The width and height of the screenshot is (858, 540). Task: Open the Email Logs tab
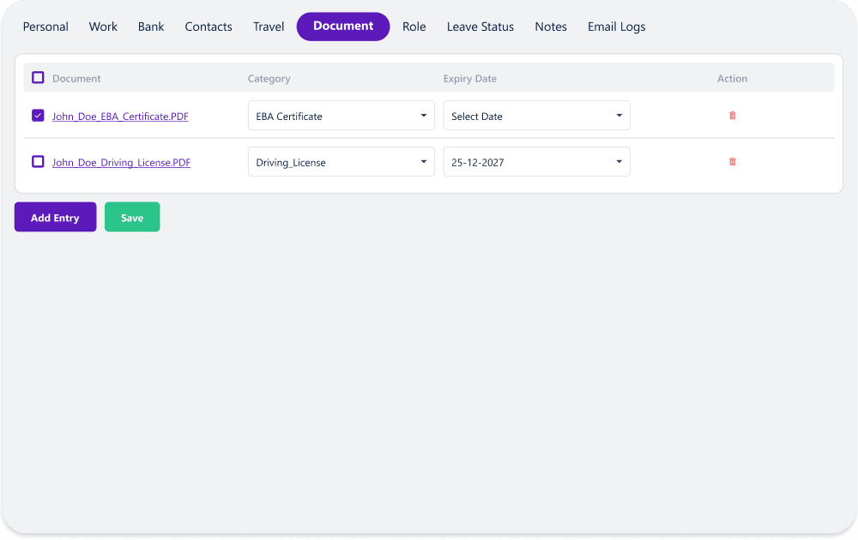tap(616, 27)
